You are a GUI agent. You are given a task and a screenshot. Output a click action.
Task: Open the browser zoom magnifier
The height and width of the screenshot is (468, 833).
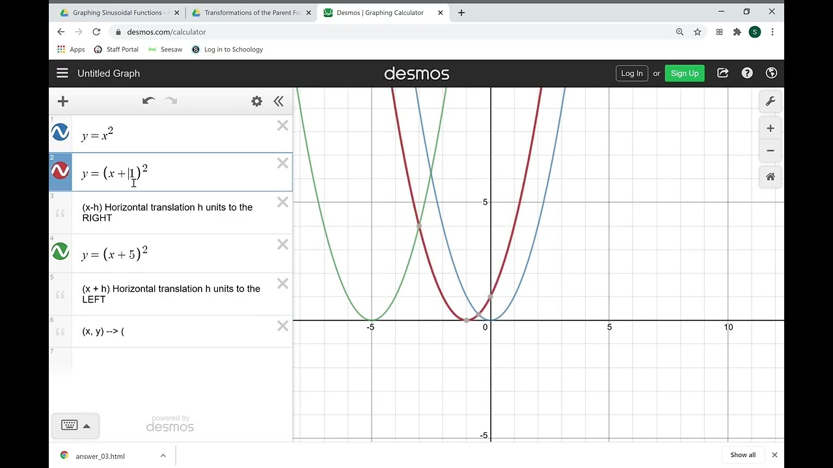point(679,32)
